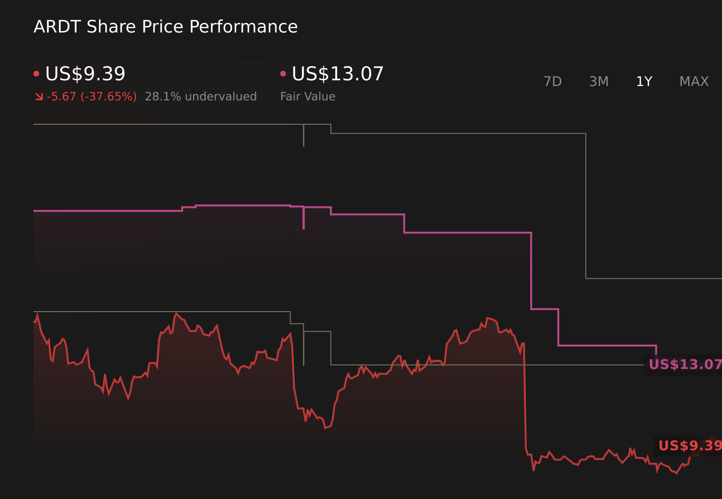The width and height of the screenshot is (722, 499).
Task: Switch to the 7D time range
Action: [553, 81]
